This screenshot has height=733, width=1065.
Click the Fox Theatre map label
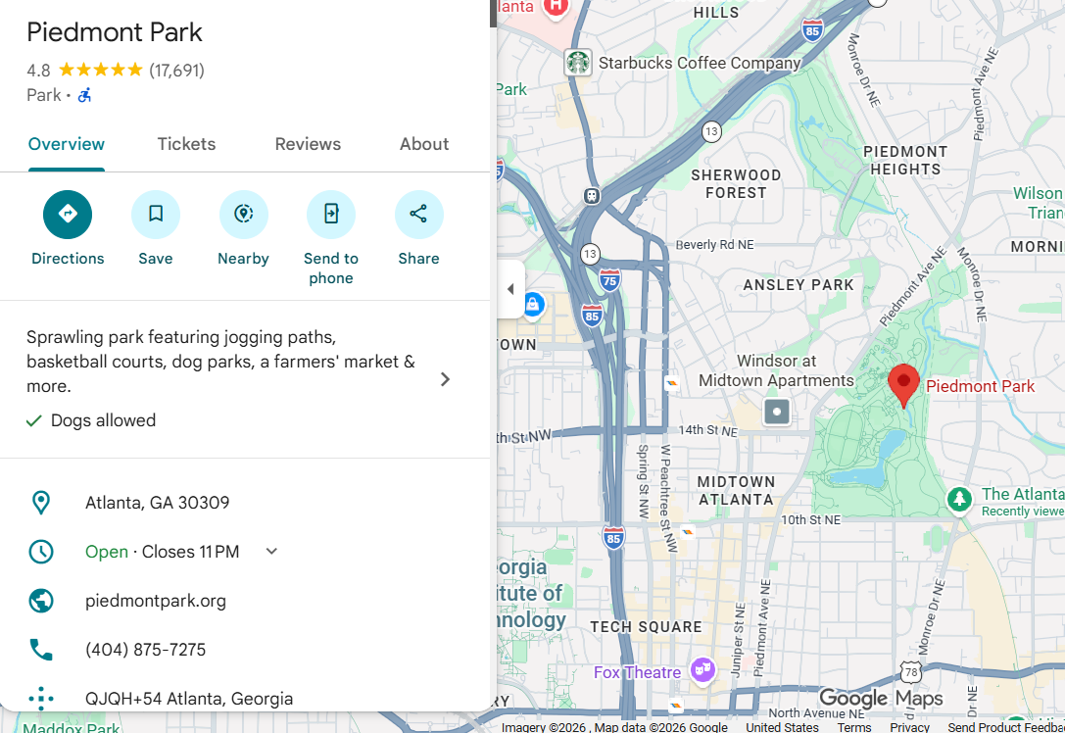[637, 672]
